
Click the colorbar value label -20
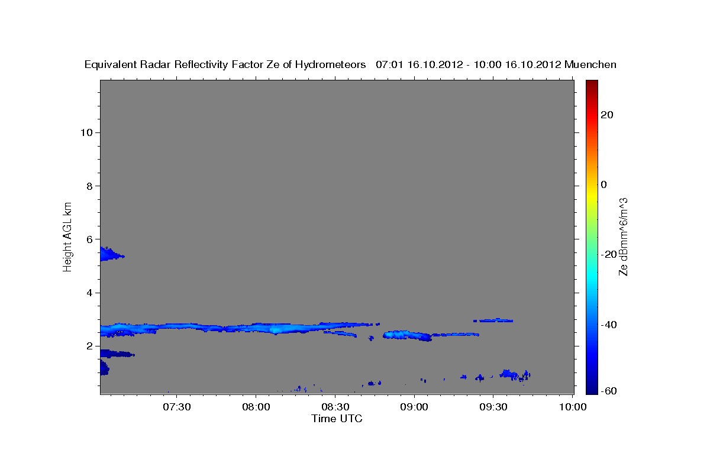click(x=608, y=254)
